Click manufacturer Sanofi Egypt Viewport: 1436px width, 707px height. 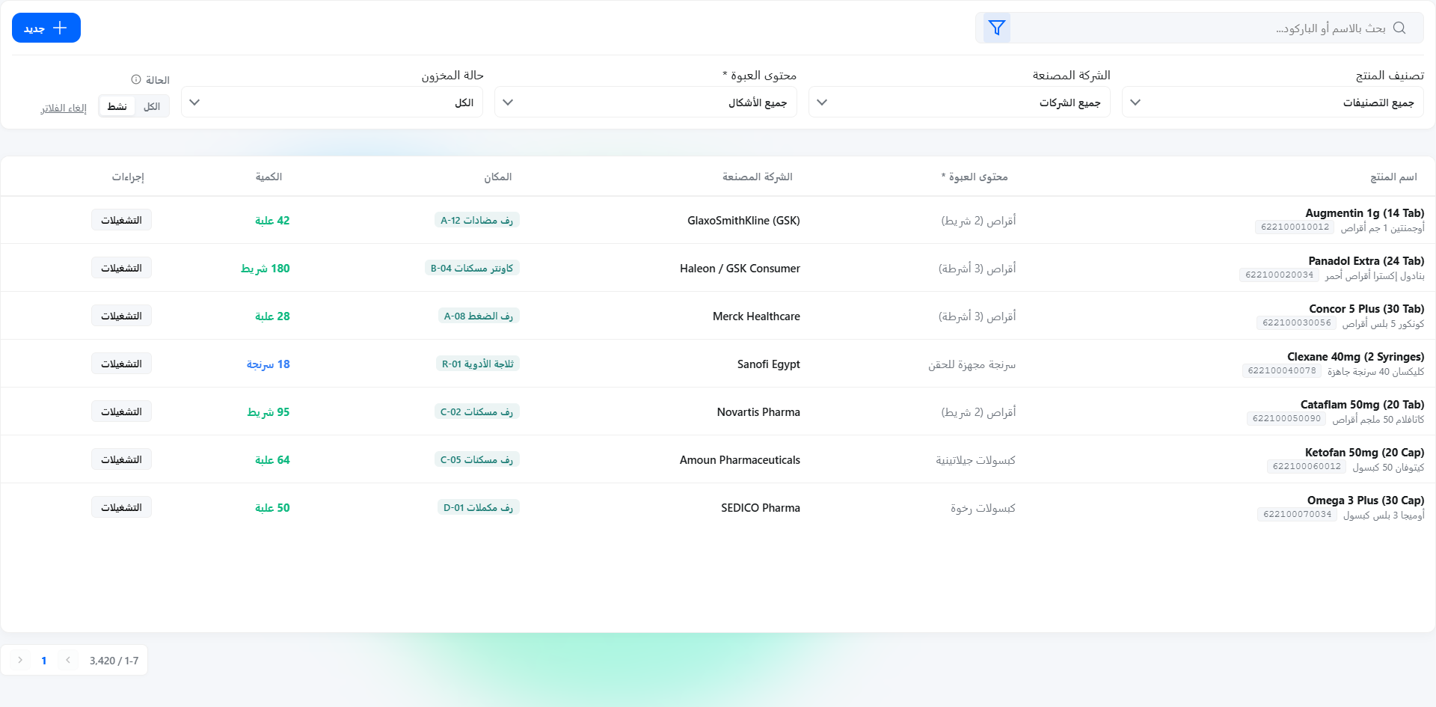(768, 364)
